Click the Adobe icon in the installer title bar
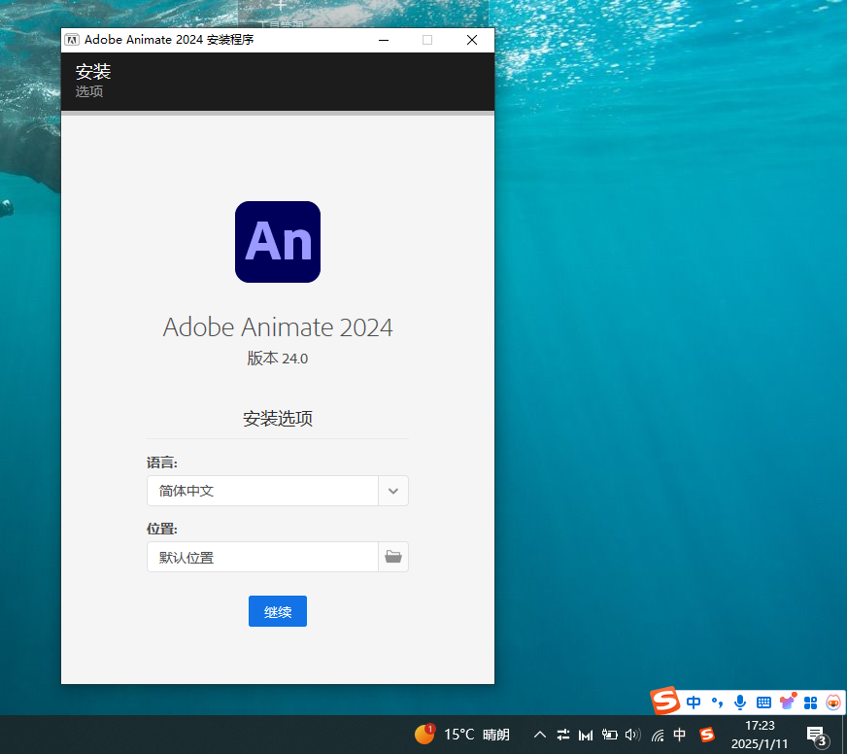Image resolution: width=847 pixels, height=754 pixels. (x=72, y=40)
